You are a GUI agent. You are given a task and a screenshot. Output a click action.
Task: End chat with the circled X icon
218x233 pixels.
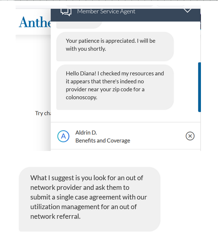190,136
